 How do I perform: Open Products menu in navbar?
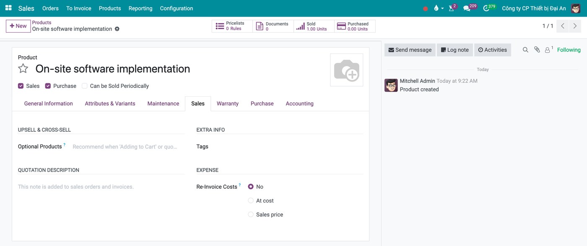pos(110,8)
